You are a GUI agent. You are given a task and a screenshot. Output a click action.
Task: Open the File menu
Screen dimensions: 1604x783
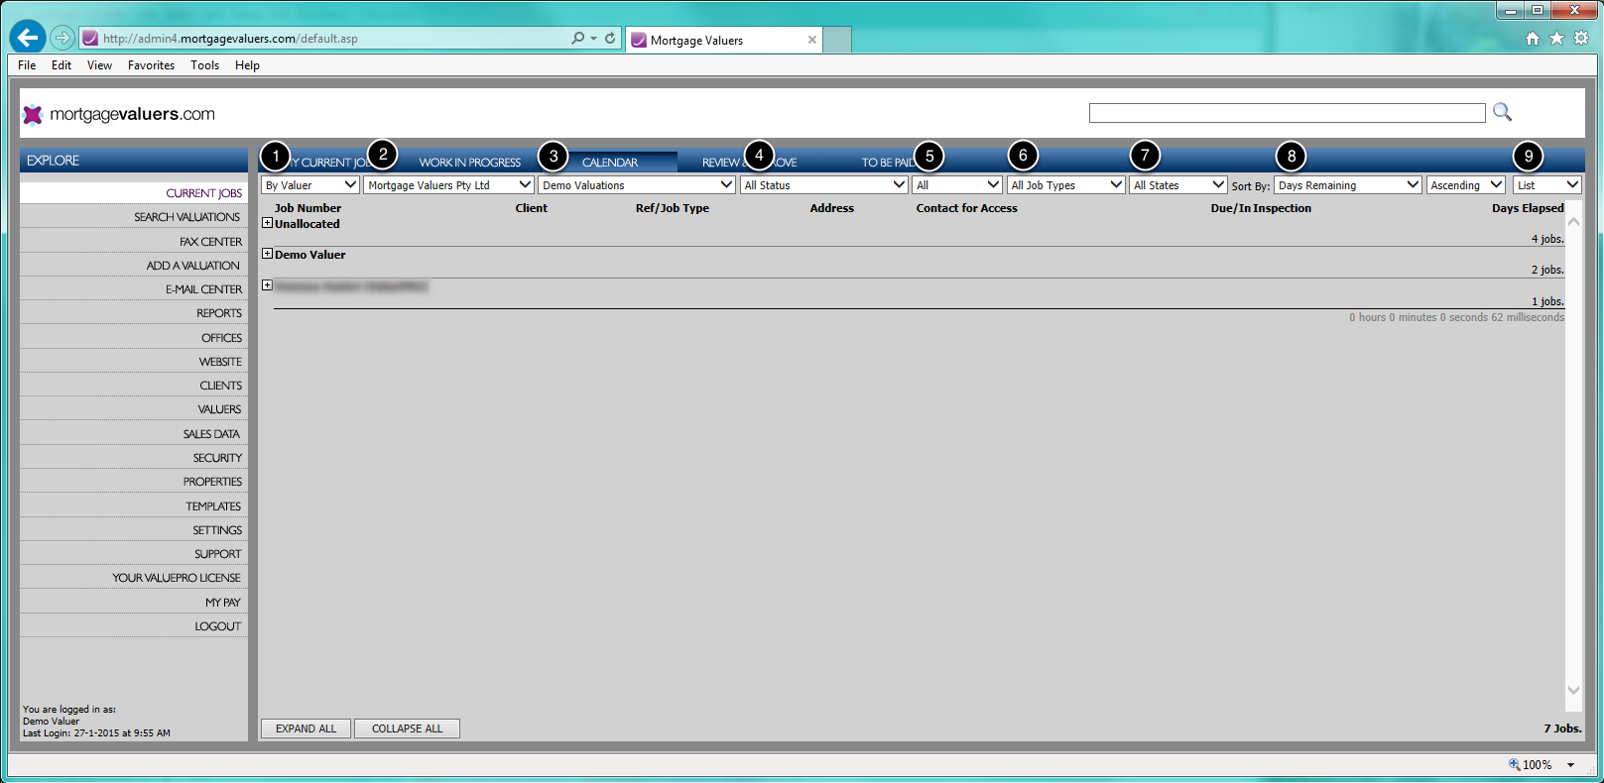click(27, 65)
